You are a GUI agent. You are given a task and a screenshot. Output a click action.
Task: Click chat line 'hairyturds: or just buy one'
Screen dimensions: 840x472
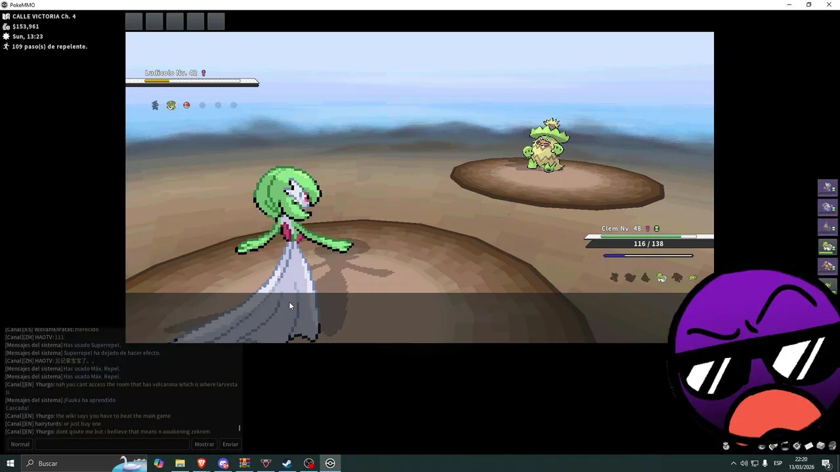[x=68, y=423]
